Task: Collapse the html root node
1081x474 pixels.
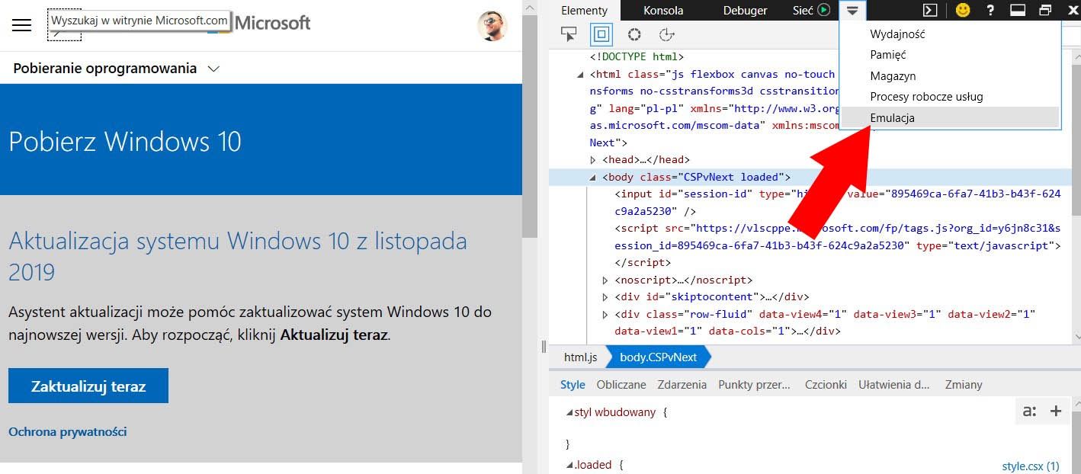Action: point(581,75)
